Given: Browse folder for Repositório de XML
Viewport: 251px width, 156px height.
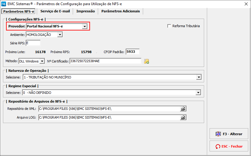Looking at the screenshot, I should (183, 109).
